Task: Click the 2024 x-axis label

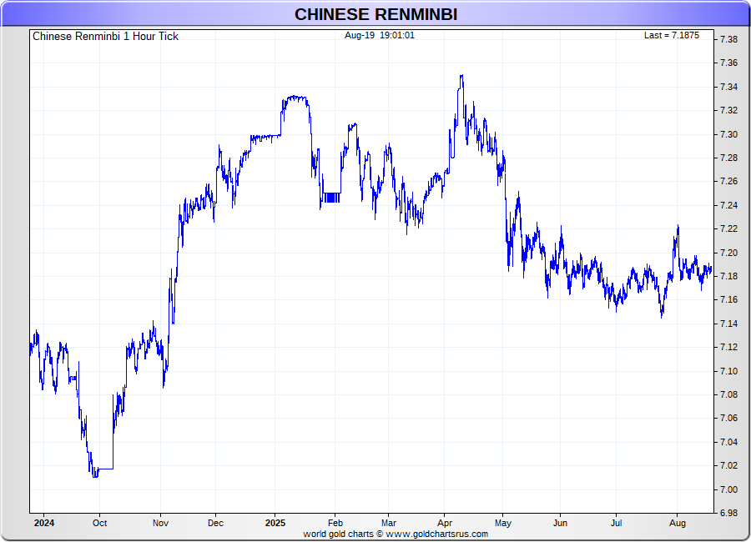Action: (44, 523)
